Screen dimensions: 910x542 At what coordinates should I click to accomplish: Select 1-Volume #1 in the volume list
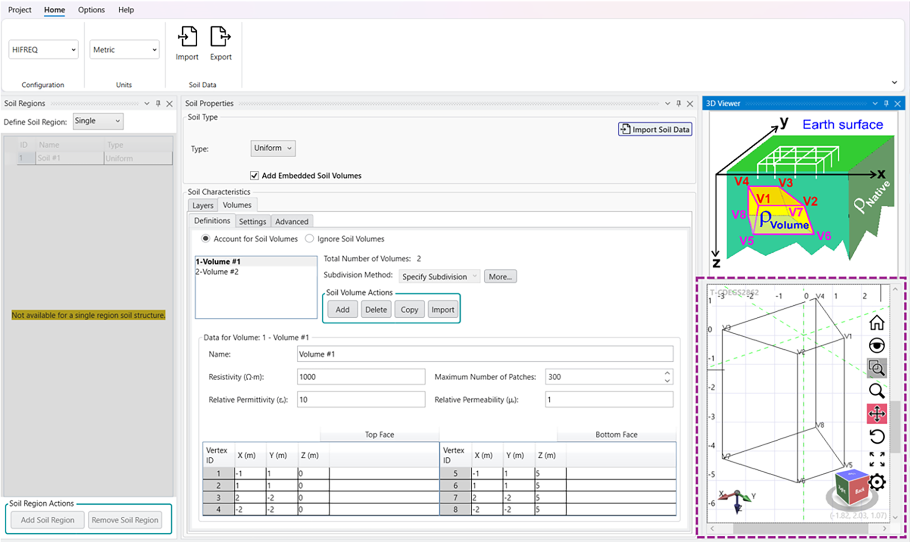click(256, 262)
